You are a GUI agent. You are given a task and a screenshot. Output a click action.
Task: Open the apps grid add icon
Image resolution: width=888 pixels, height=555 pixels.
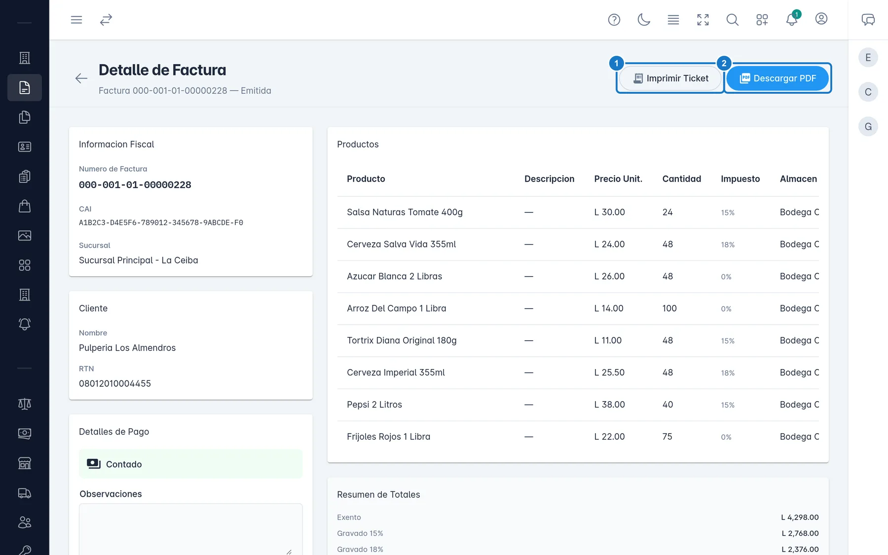pos(762,20)
